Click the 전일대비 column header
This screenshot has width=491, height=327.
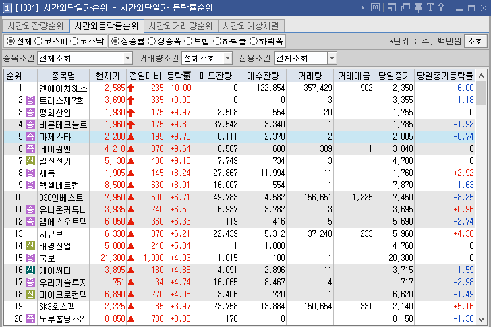[x=146, y=76]
